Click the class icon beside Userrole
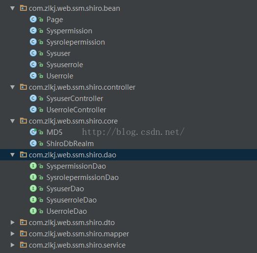 tap(33, 76)
